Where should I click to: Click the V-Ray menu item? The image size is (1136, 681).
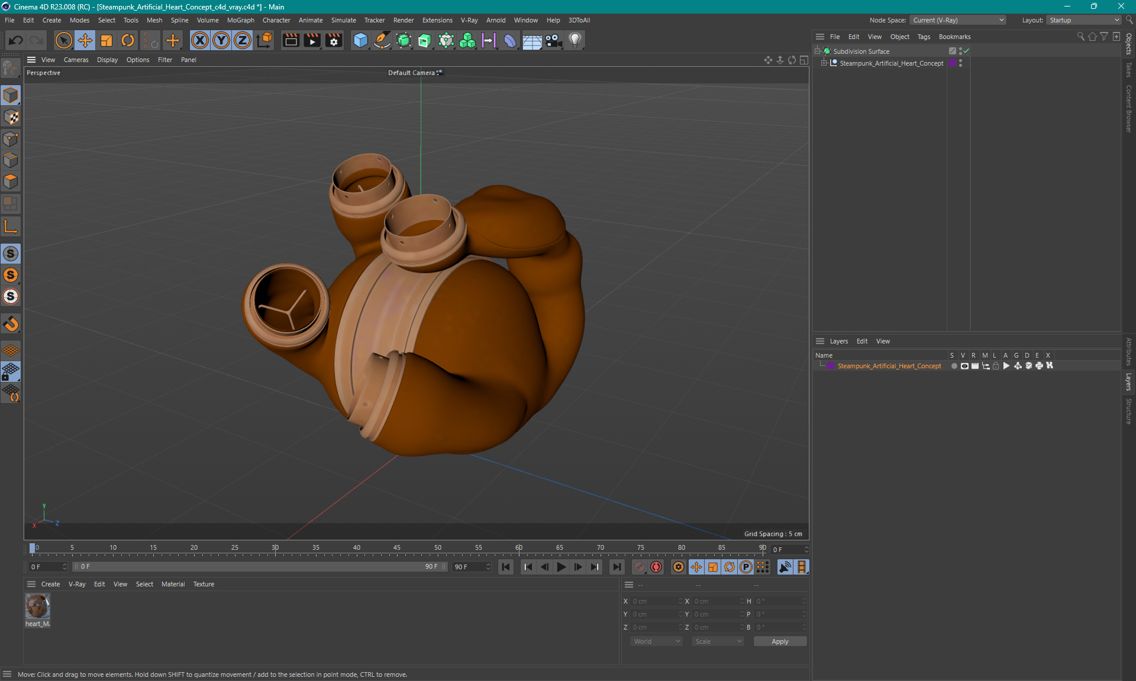[x=470, y=20]
